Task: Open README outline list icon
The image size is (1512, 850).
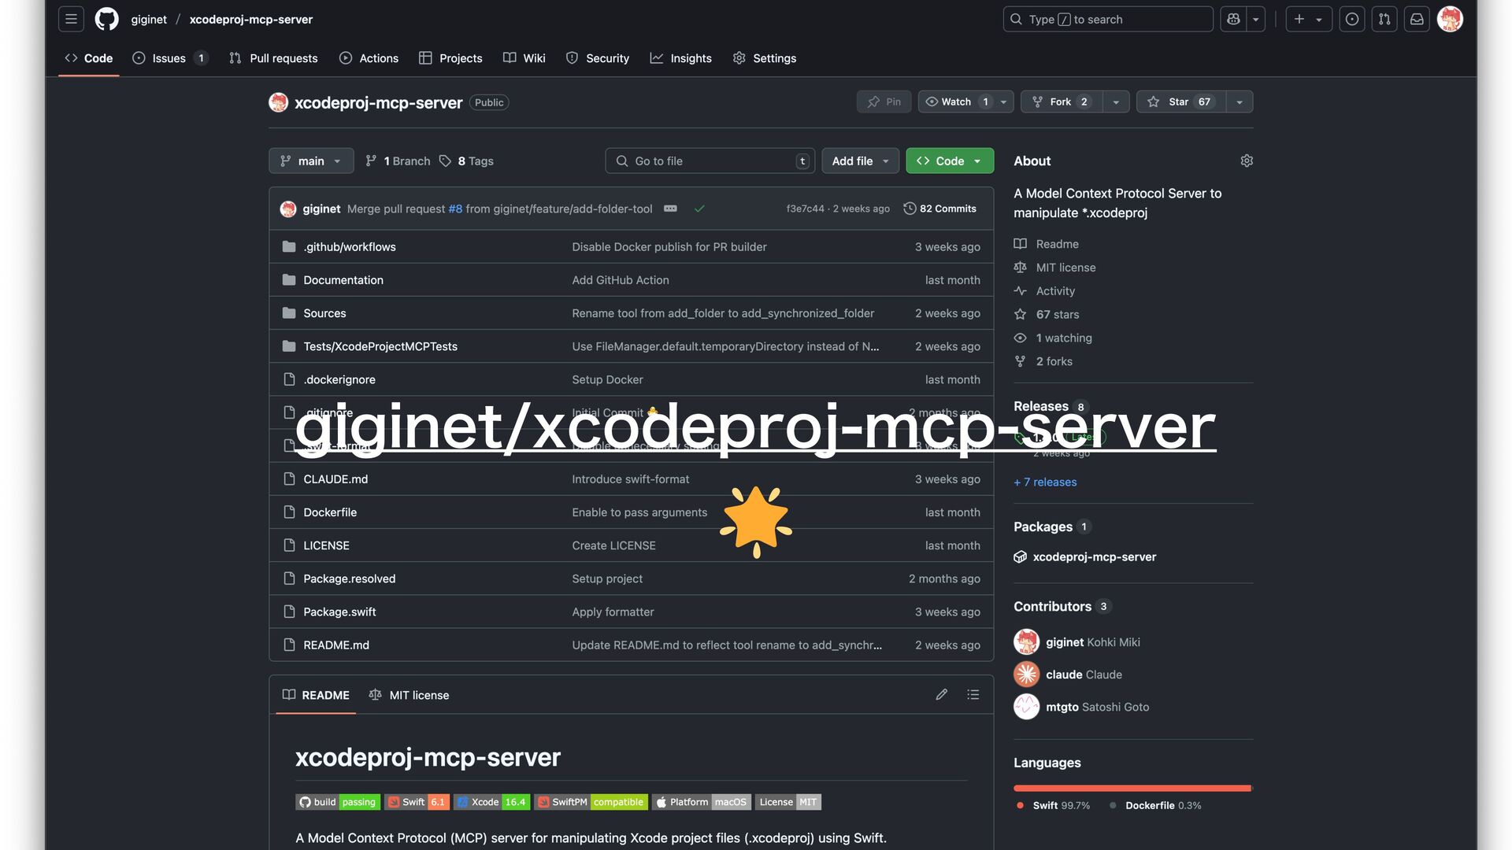Action: click(x=973, y=694)
